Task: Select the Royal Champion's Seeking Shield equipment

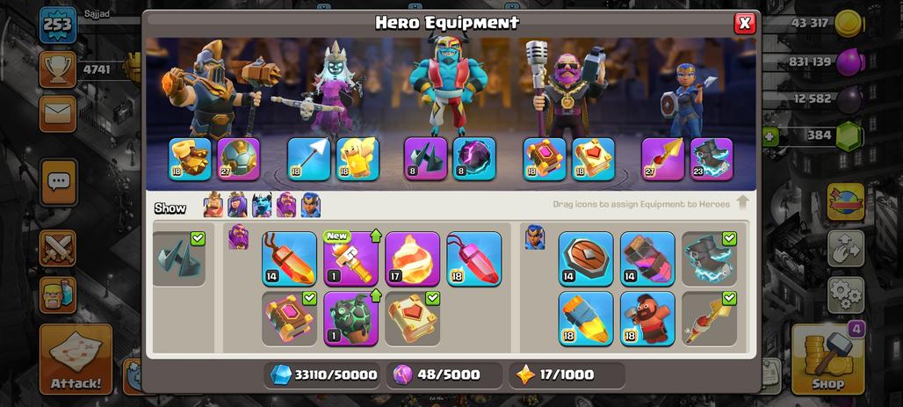Action: point(586,258)
